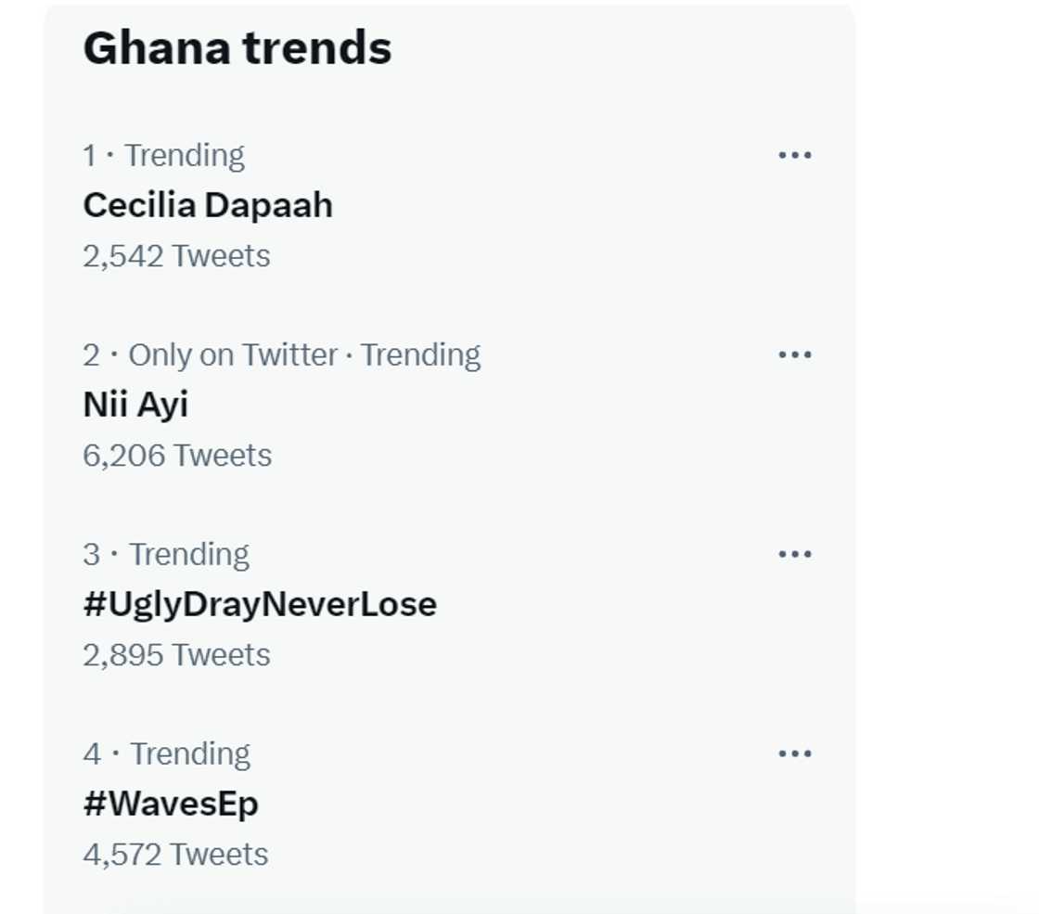Click the three-dot icon next to trend number three

(797, 554)
